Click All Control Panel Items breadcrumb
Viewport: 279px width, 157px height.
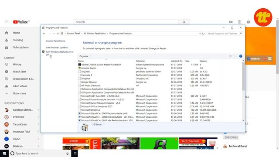(x=95, y=34)
